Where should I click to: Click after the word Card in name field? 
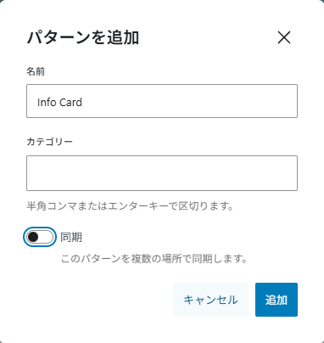pos(84,102)
